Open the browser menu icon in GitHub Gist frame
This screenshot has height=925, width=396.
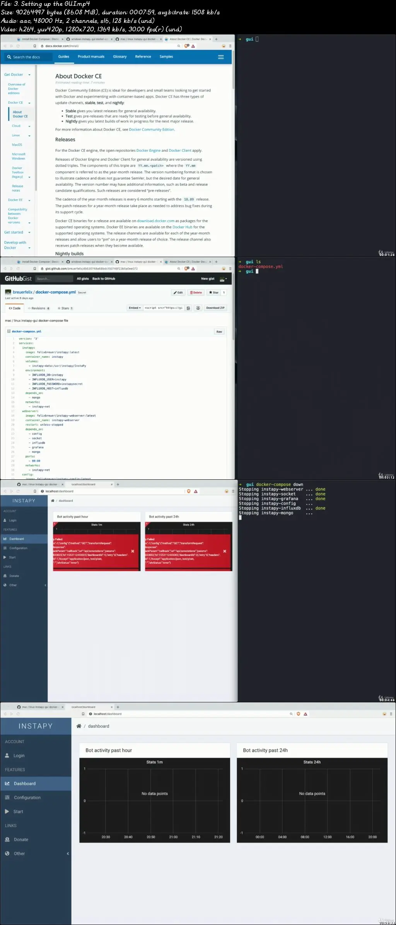230,268
